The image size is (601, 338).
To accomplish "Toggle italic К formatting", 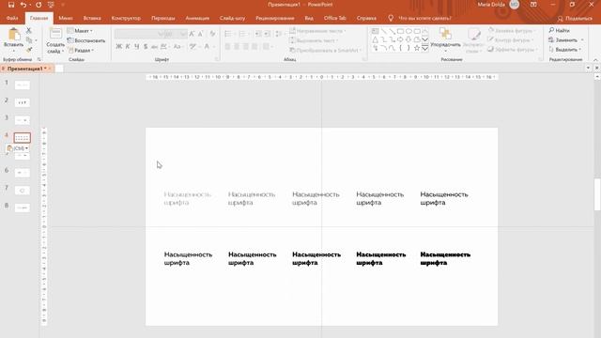I will [128, 46].
